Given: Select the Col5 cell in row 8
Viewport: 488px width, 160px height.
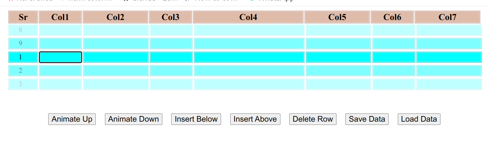Looking at the screenshot, I should 338,30.
